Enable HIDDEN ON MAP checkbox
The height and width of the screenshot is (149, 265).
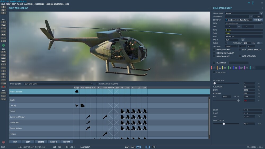point(214,50)
